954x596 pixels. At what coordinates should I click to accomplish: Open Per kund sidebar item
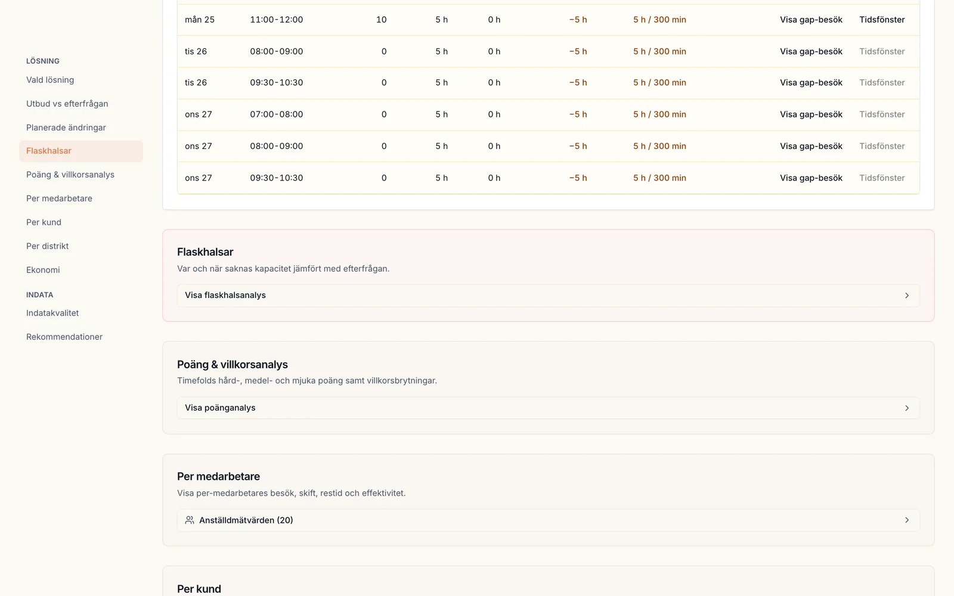coord(44,222)
